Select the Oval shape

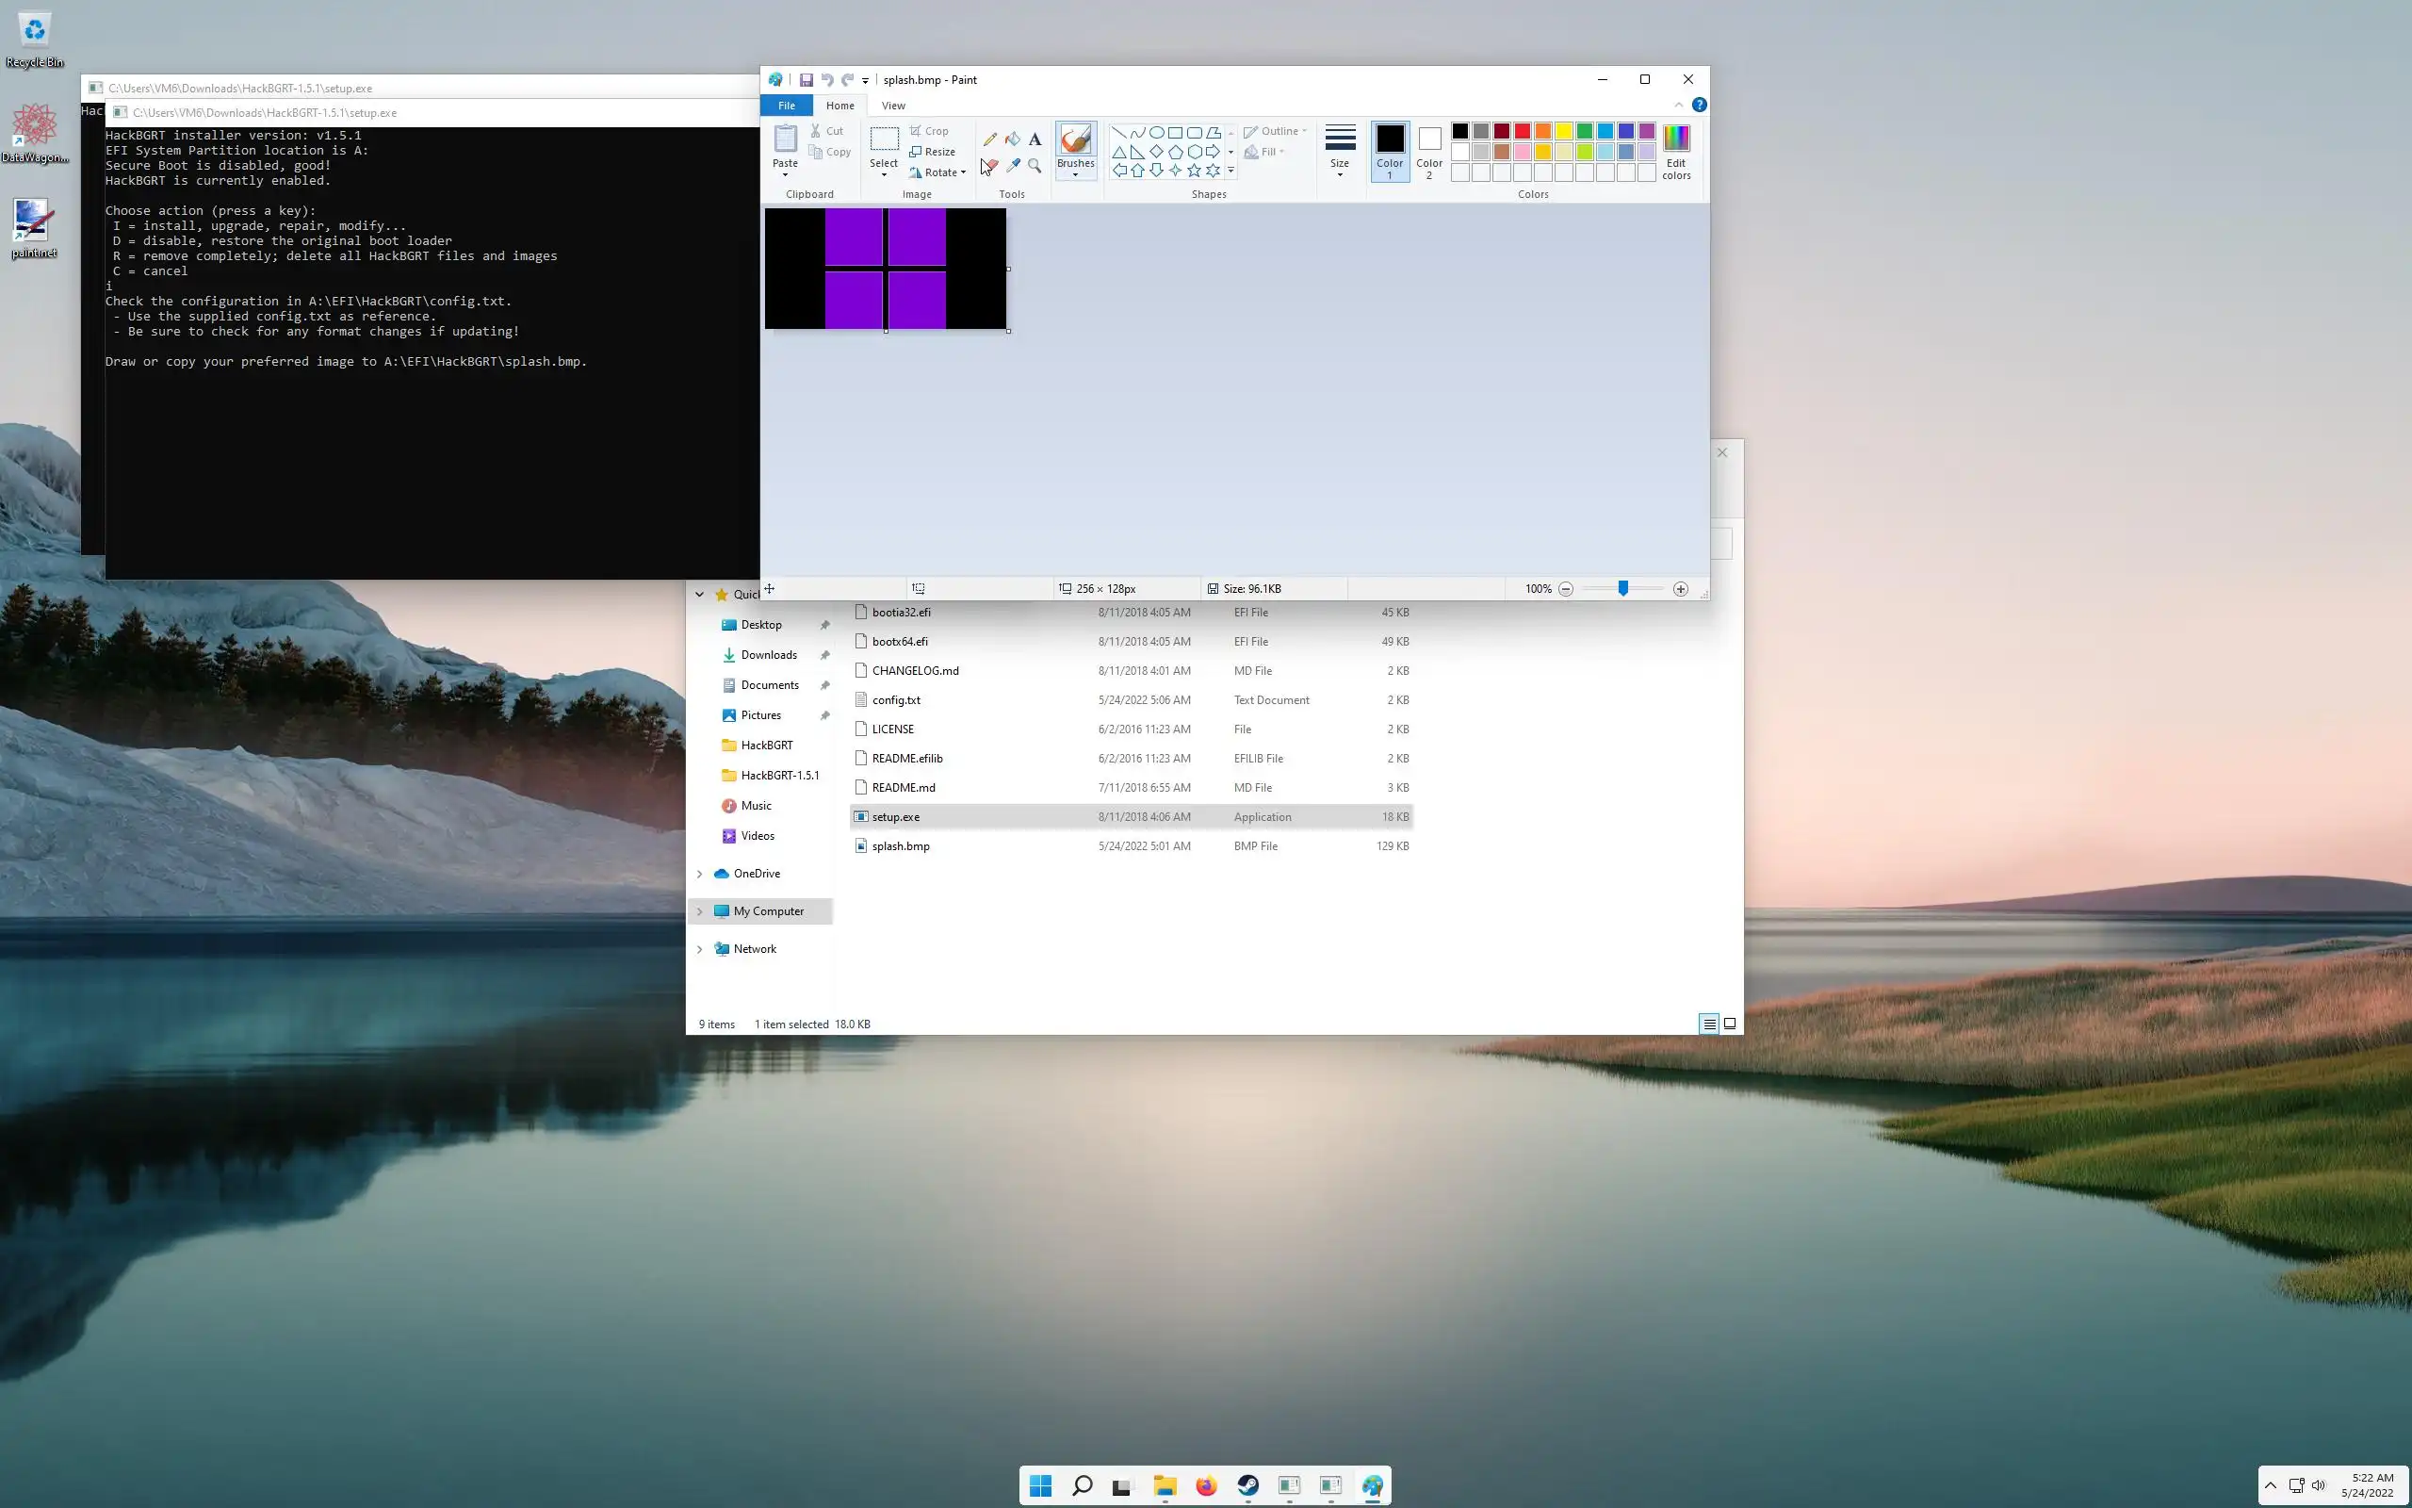coord(1156,133)
